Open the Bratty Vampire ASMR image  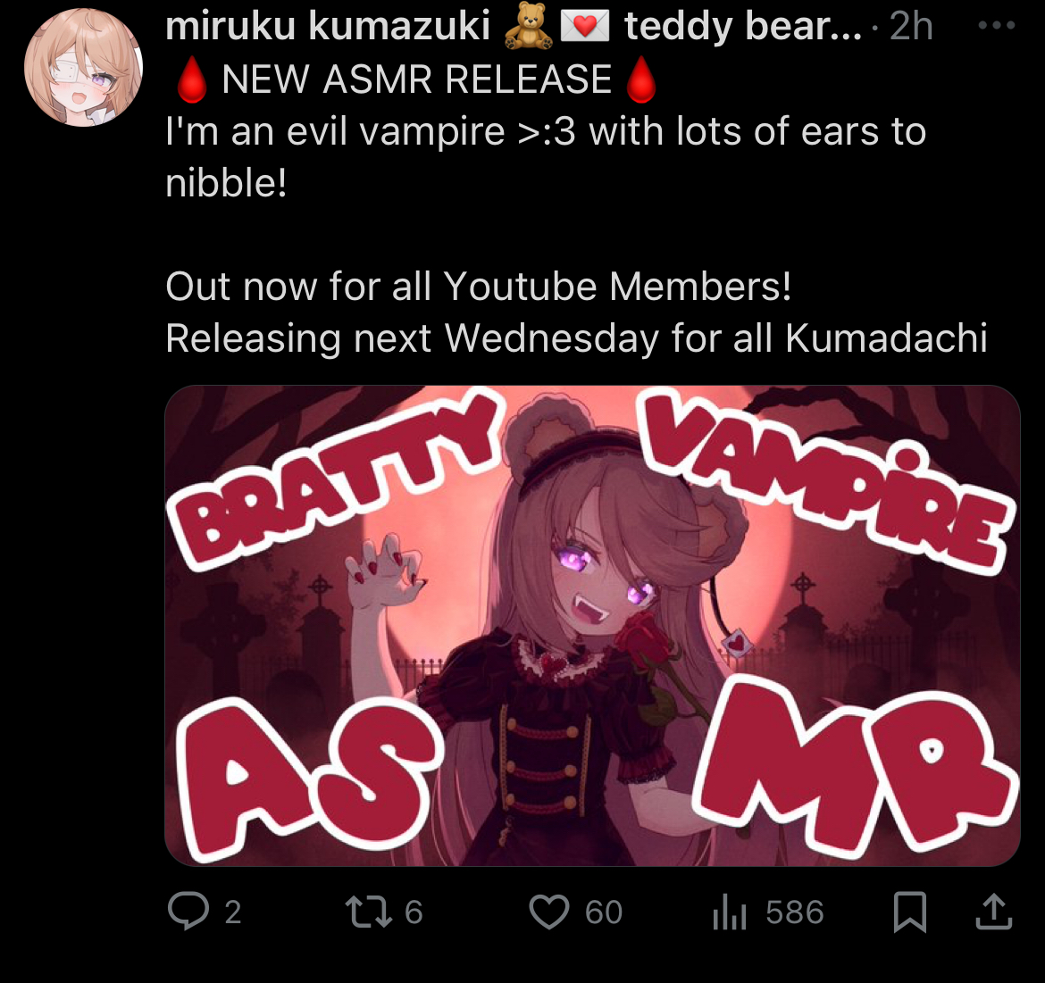[592, 625]
